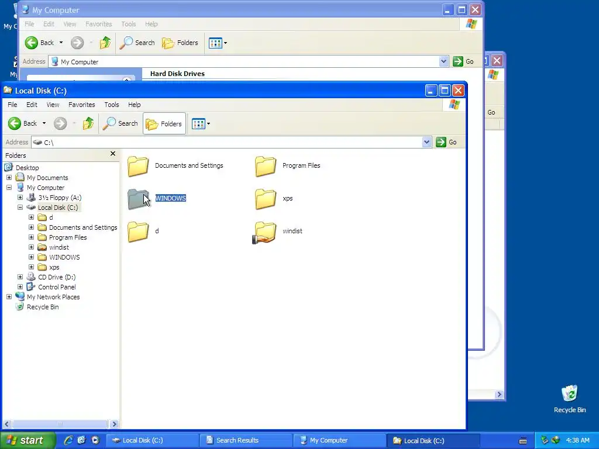Screen dimensions: 599x449
Task: Select the d folder icon in file pane
Action: pyautogui.click(x=138, y=232)
